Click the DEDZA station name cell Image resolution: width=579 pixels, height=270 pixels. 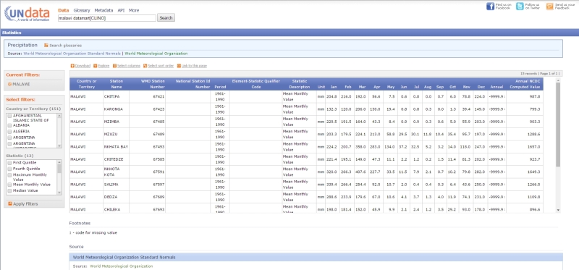pyautogui.click(x=117, y=197)
